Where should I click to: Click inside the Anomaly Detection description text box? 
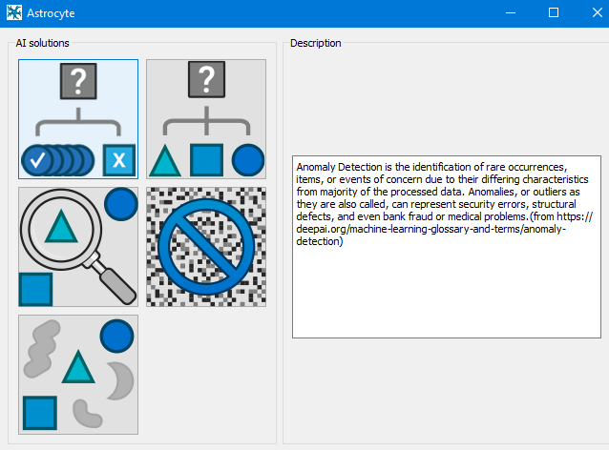coord(447,286)
